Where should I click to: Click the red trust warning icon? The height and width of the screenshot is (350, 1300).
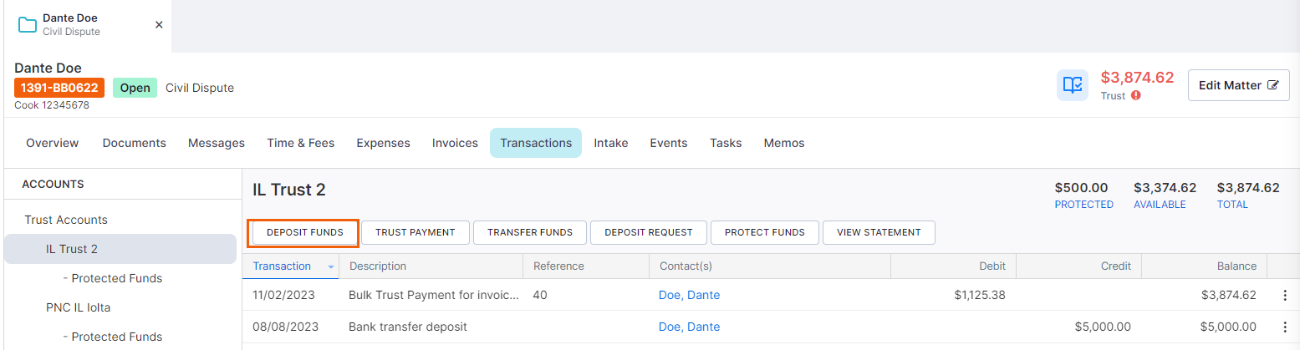click(x=1136, y=96)
